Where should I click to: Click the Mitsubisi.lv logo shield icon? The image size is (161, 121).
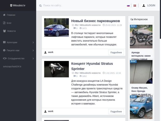[x=11, y=5]
